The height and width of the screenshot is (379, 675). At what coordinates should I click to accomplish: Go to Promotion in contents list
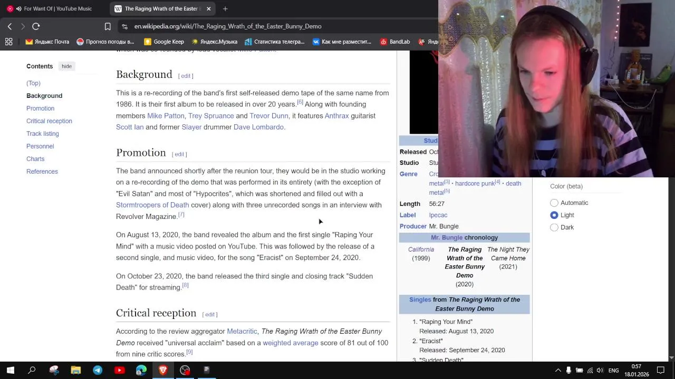40,108
